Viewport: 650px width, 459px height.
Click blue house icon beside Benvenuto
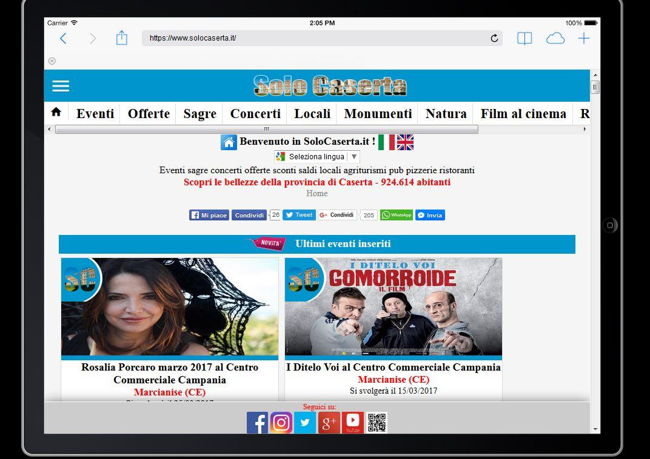[x=229, y=142]
